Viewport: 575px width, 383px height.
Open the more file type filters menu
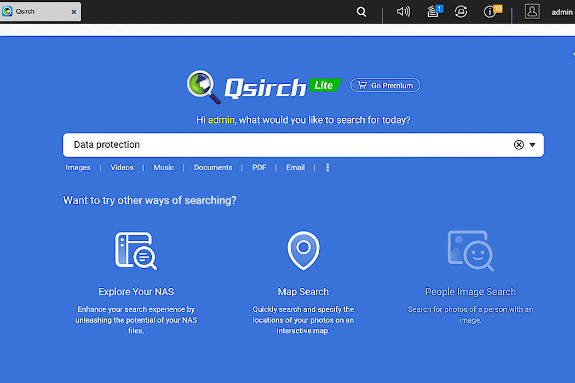[x=327, y=168]
